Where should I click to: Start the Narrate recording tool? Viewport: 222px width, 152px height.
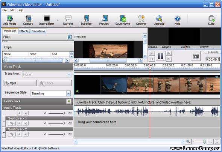click(68, 20)
